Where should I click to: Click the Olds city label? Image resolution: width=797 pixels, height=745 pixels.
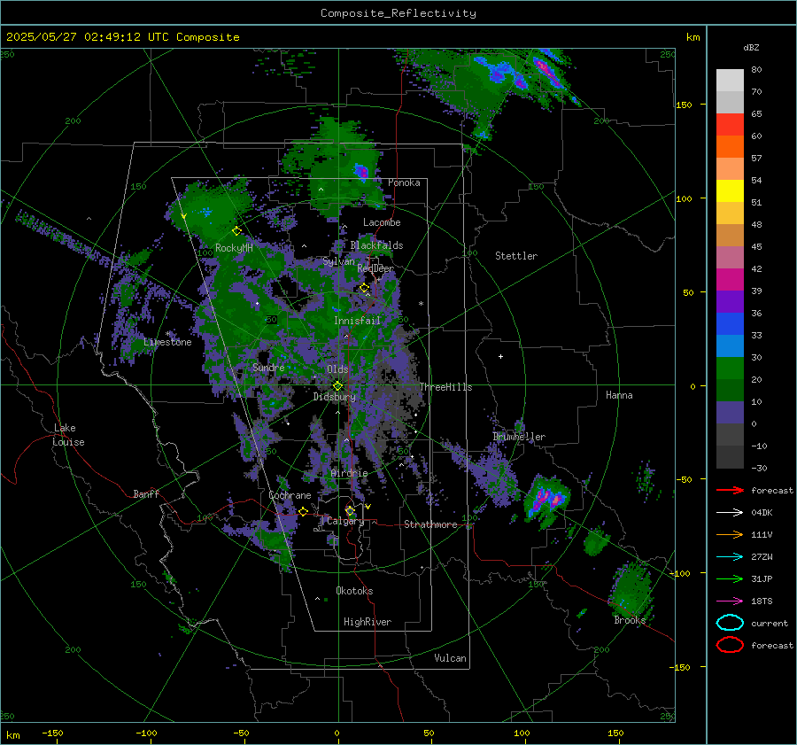[x=337, y=369]
